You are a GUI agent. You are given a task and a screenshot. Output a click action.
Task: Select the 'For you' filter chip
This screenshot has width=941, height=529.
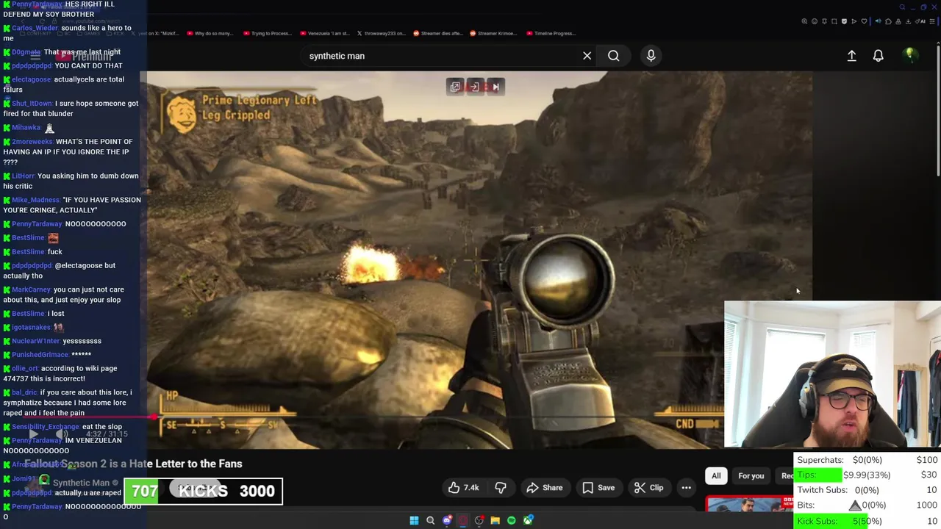click(x=751, y=475)
